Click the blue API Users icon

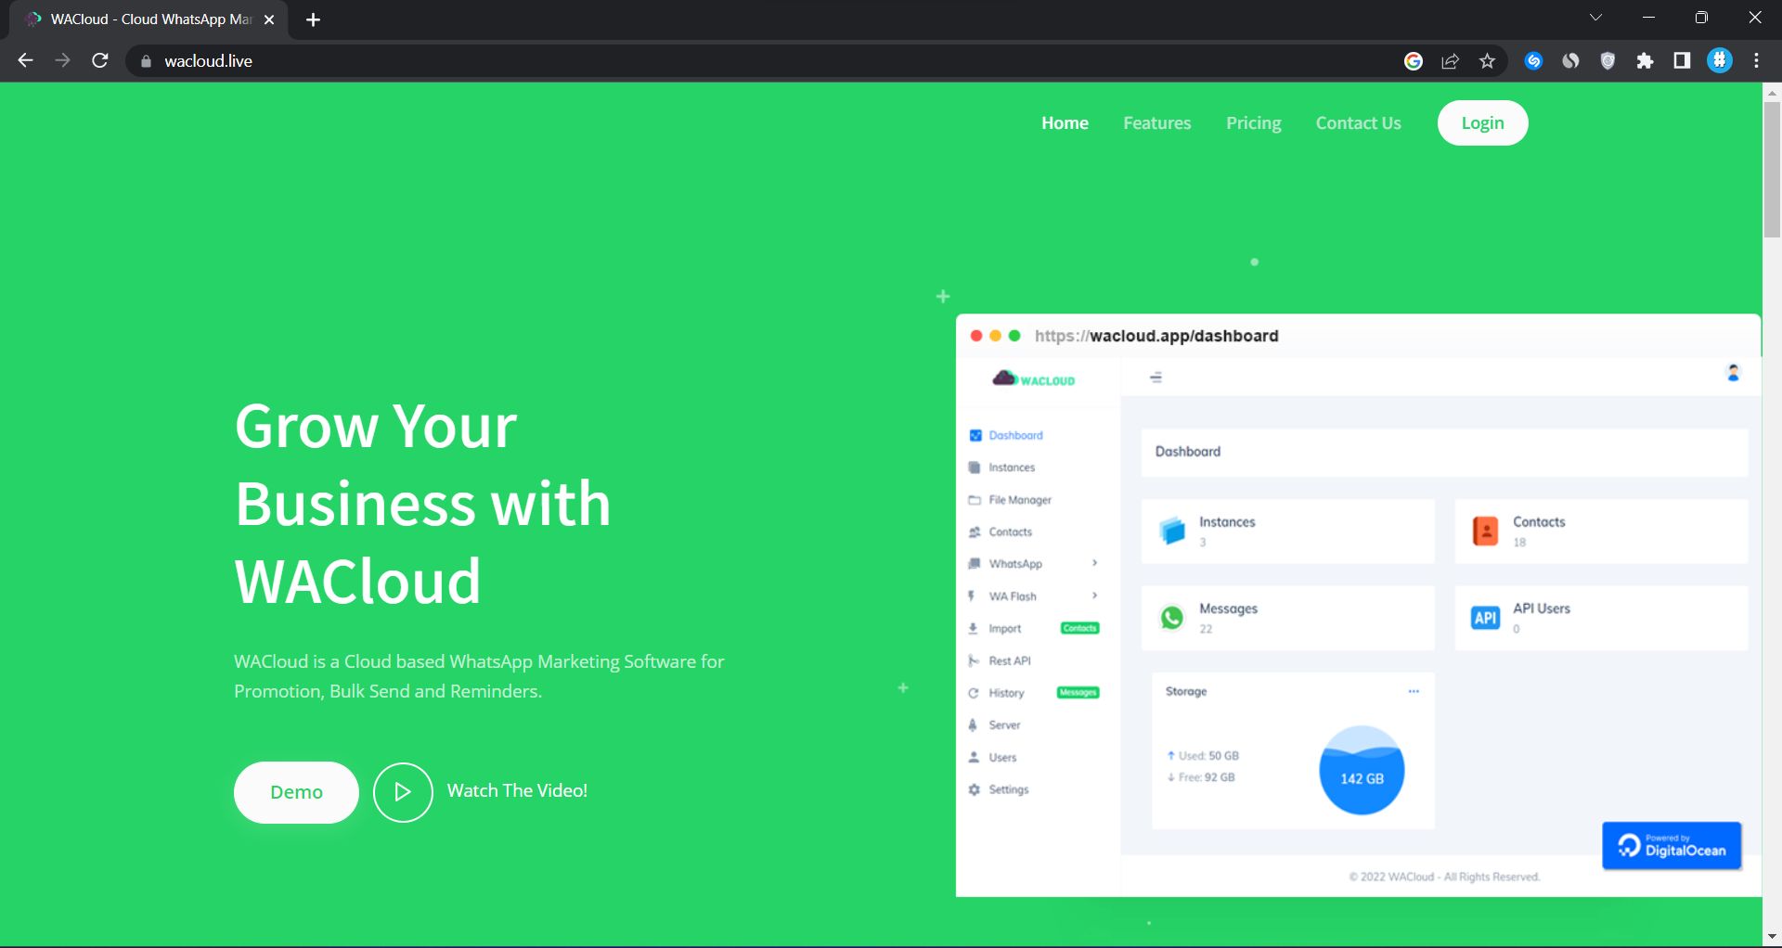coord(1485,618)
